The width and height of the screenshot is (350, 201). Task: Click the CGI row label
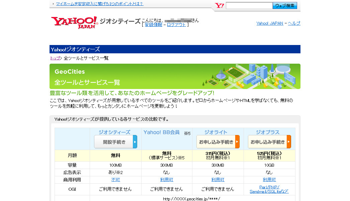72,189
